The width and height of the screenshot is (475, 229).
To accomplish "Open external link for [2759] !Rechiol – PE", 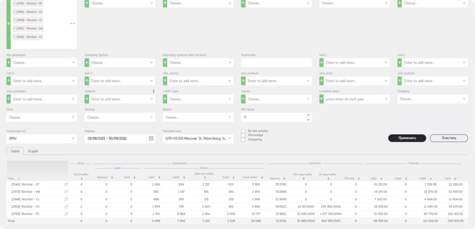I will click(66, 214).
